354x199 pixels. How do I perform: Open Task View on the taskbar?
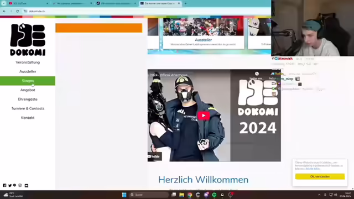pos(174,195)
